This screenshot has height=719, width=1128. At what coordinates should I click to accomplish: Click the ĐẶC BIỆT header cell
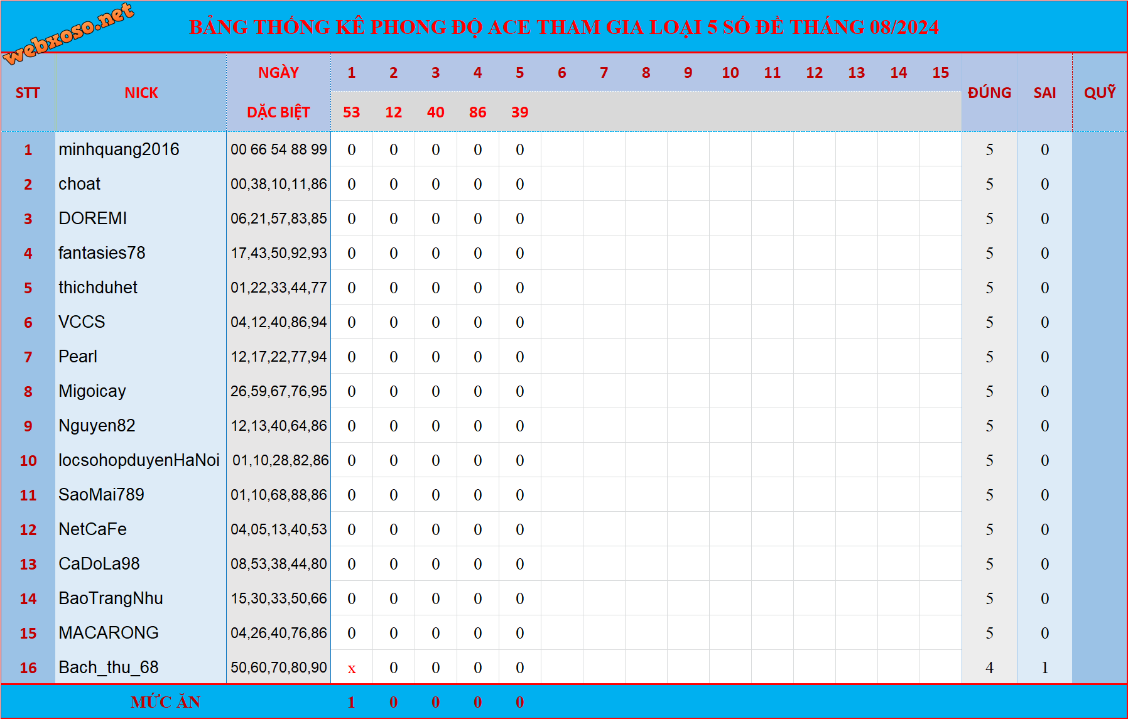[278, 112]
